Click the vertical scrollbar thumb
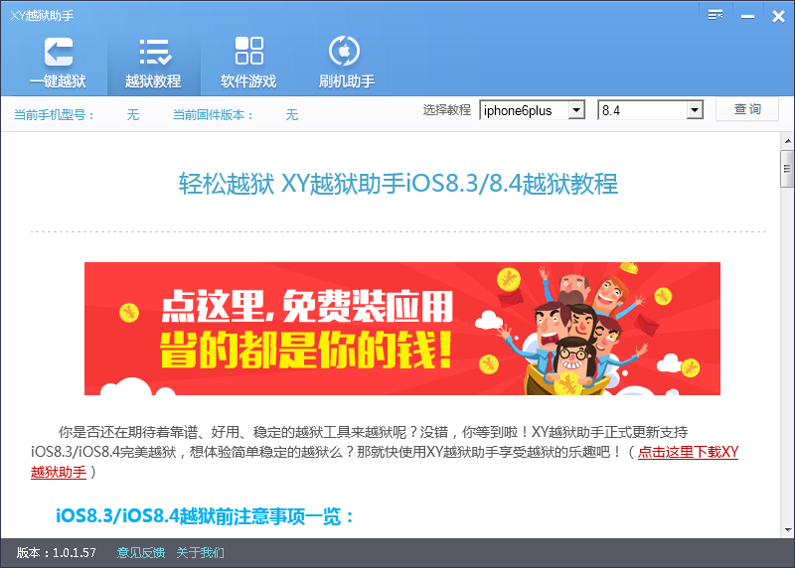 787,167
